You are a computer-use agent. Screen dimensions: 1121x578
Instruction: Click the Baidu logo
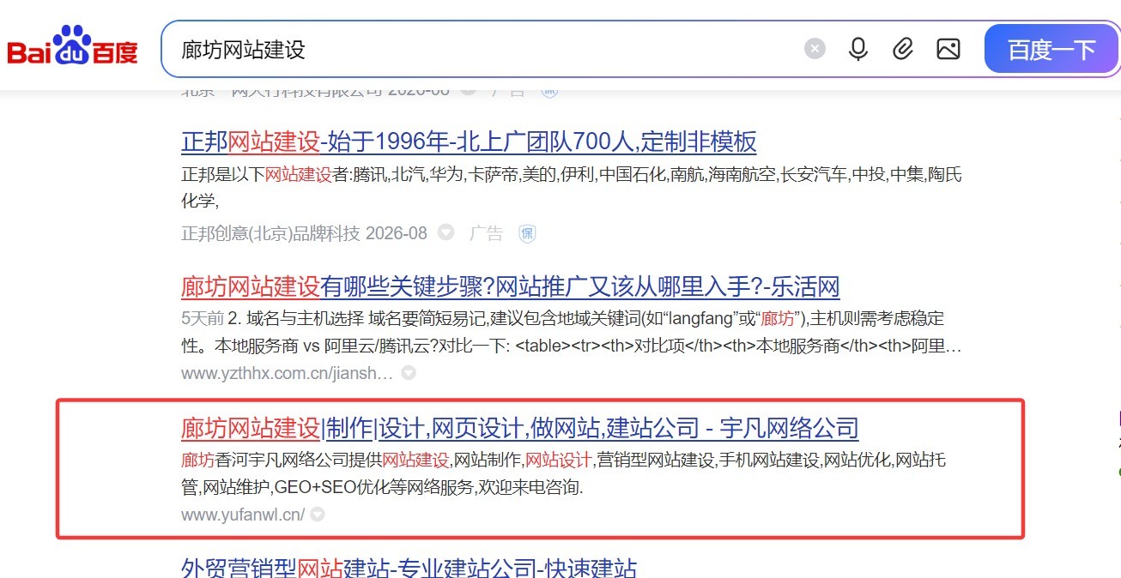(72, 46)
